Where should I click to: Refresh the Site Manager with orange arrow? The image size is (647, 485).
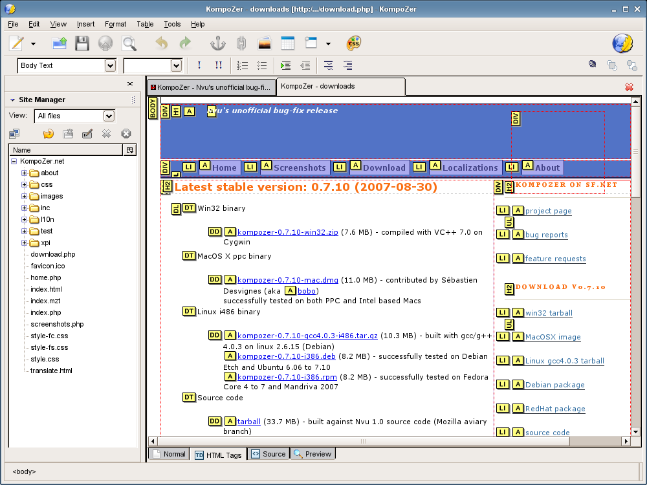click(x=49, y=134)
